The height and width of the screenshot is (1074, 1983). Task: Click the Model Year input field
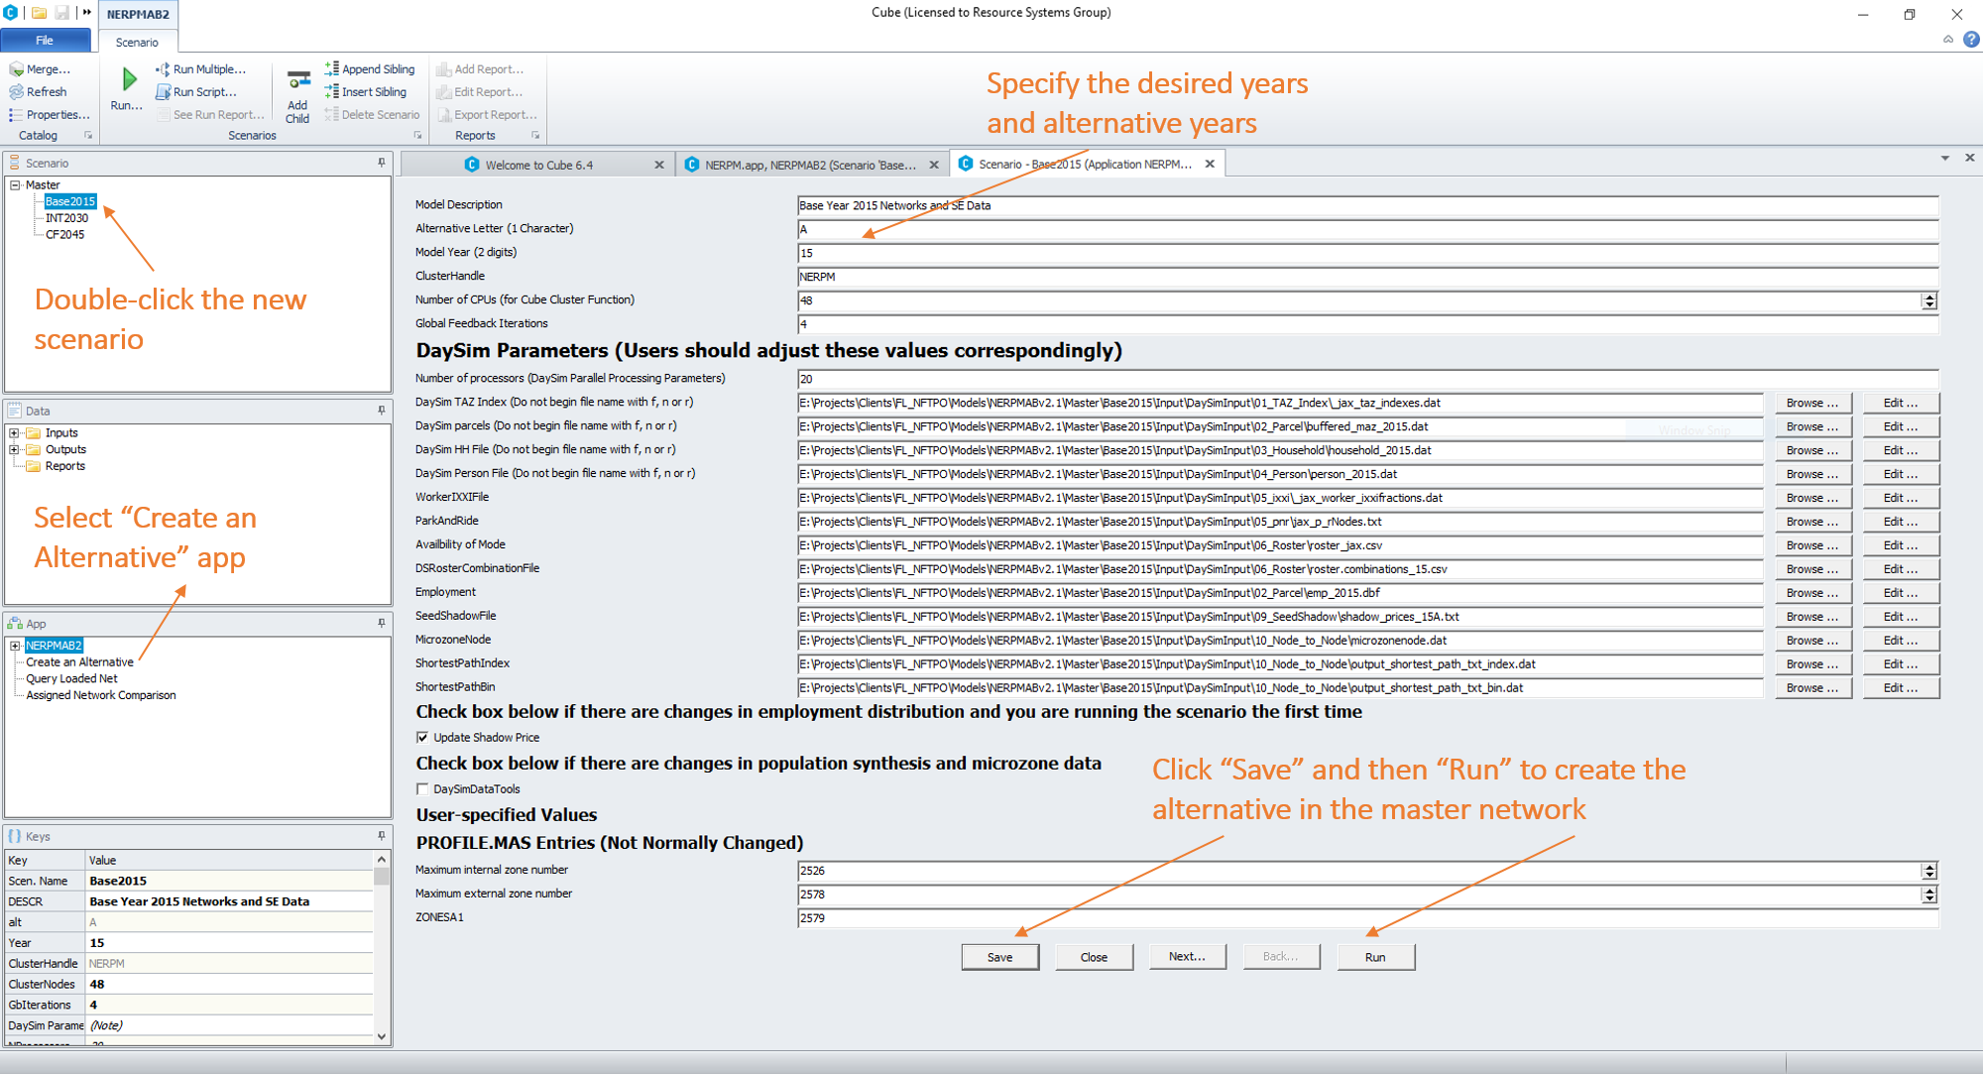1366,253
